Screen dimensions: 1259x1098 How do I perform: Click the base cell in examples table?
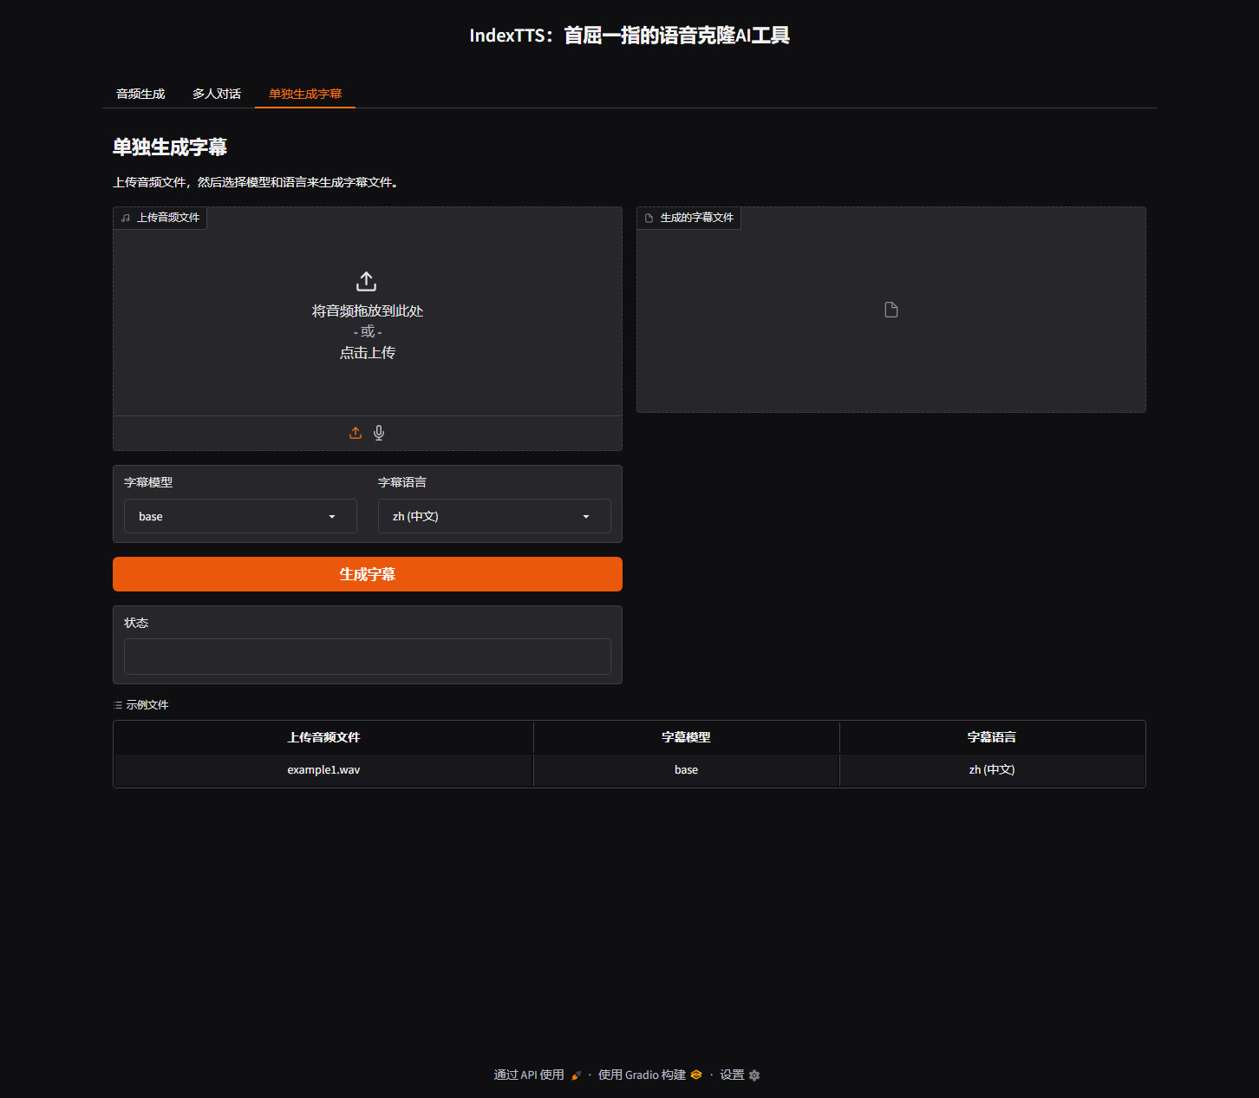click(x=686, y=770)
